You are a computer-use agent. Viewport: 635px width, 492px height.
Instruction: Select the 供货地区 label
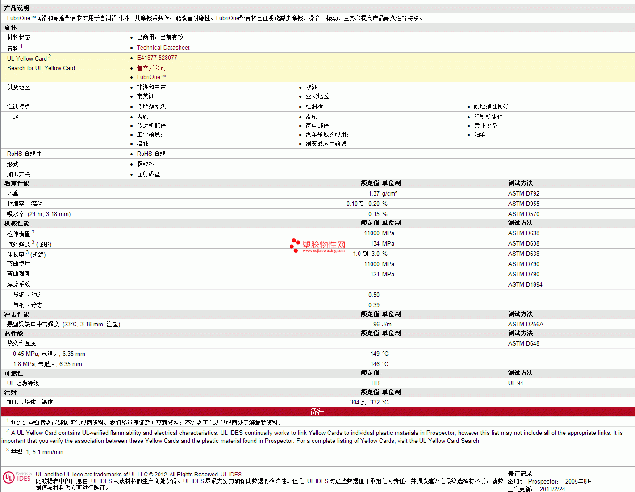tap(19, 87)
